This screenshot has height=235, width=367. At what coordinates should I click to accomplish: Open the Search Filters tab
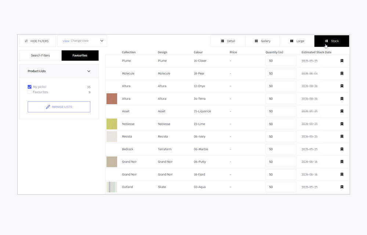(x=40, y=55)
